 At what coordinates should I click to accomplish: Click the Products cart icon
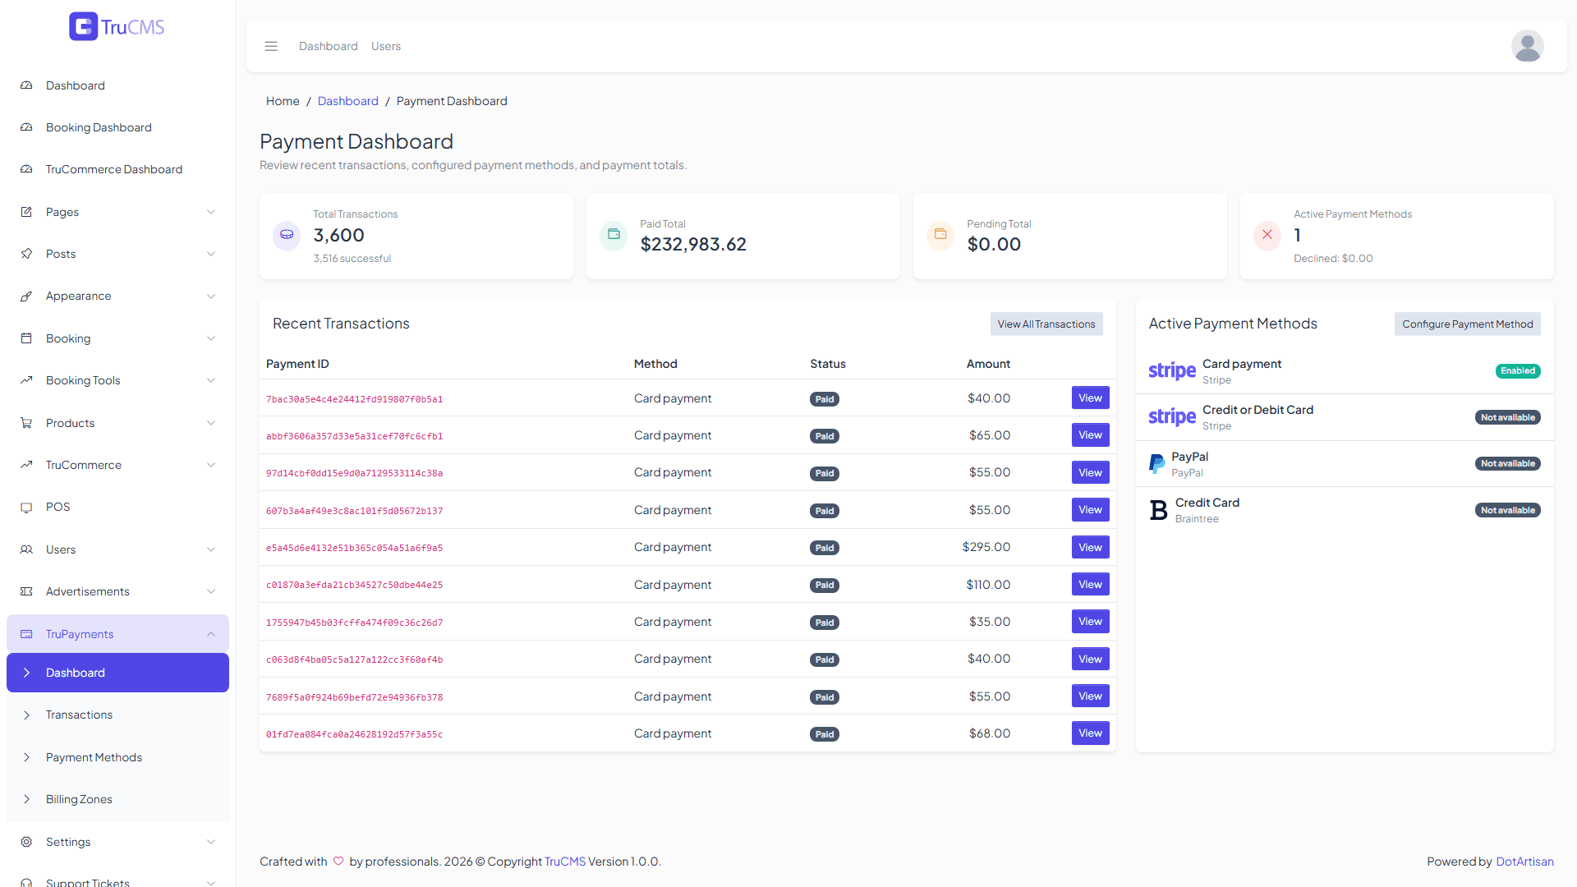point(26,423)
